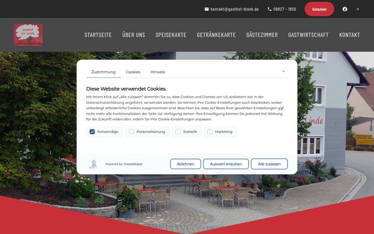Open the Gastwirtschaft menu item
This screenshot has height=234, width=374.
[309, 35]
